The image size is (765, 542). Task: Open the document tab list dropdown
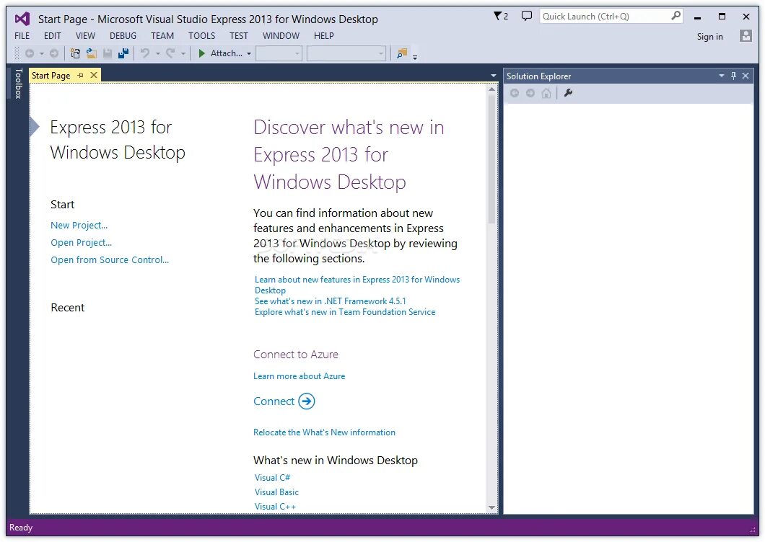[x=493, y=76]
